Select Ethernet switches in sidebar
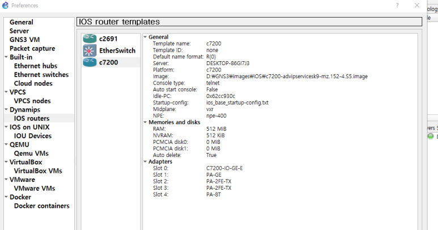Viewport: 438px width, 230px height. (x=41, y=75)
